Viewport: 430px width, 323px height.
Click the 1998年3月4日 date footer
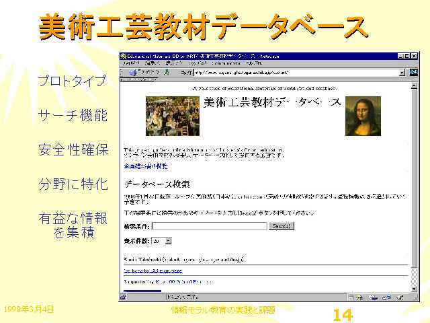coord(28,310)
